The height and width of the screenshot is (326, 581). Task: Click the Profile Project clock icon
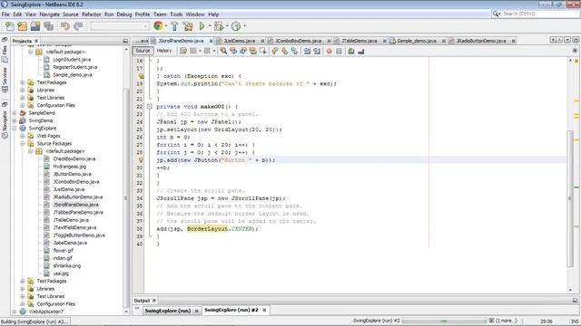coord(236,26)
